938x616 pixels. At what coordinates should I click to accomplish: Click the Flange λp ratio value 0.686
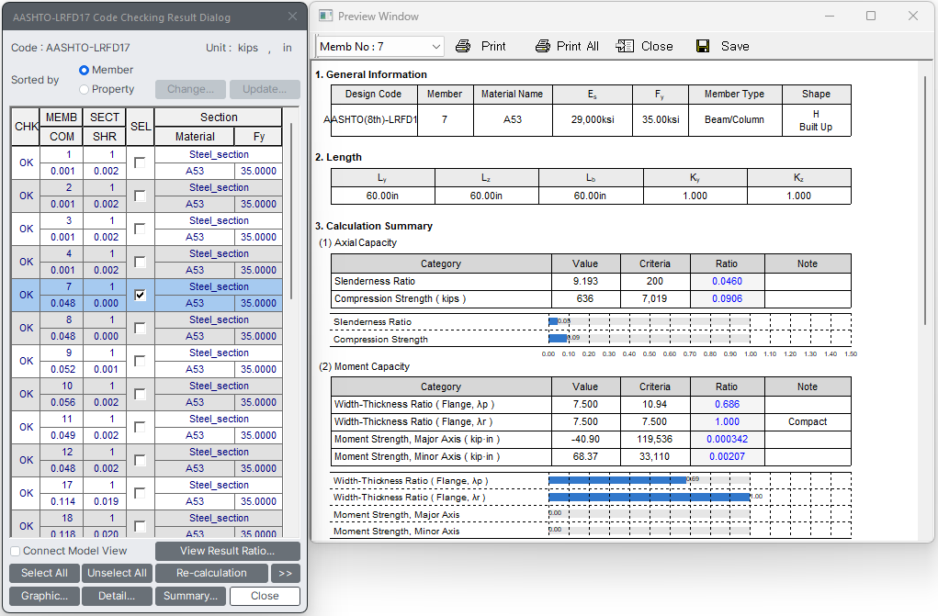tap(727, 404)
